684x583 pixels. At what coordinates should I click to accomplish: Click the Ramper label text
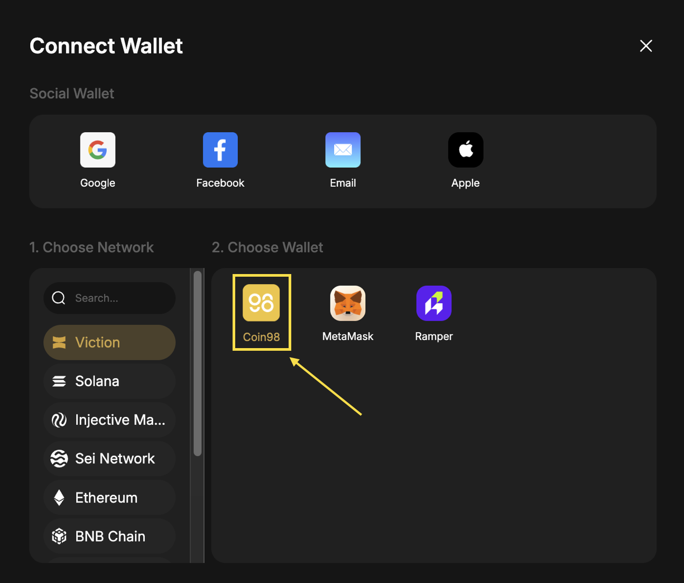(x=433, y=336)
